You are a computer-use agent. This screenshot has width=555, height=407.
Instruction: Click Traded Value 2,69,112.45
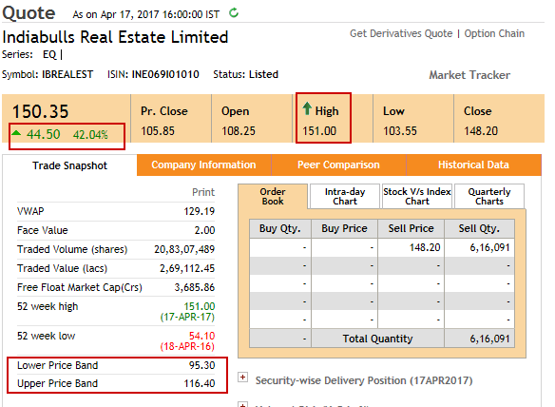pos(187,268)
